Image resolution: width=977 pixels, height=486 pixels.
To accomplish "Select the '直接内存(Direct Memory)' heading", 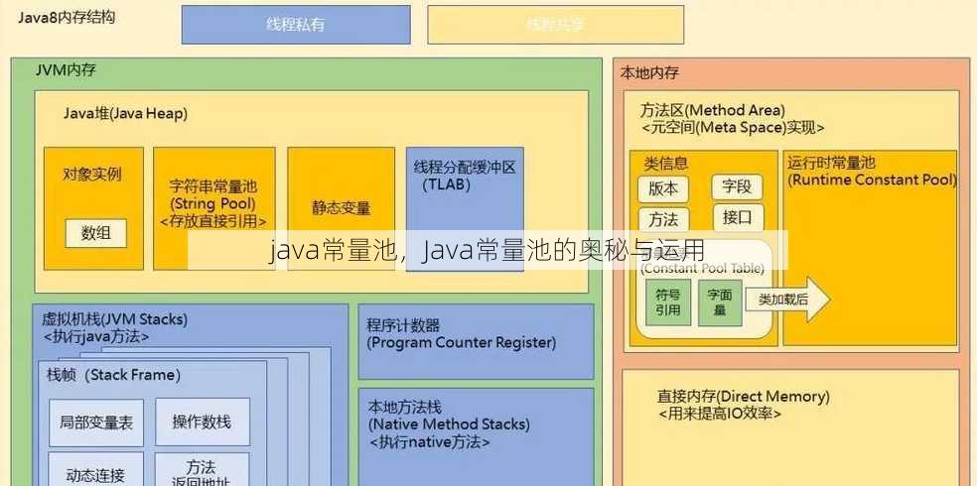I will pyautogui.click(x=744, y=397).
